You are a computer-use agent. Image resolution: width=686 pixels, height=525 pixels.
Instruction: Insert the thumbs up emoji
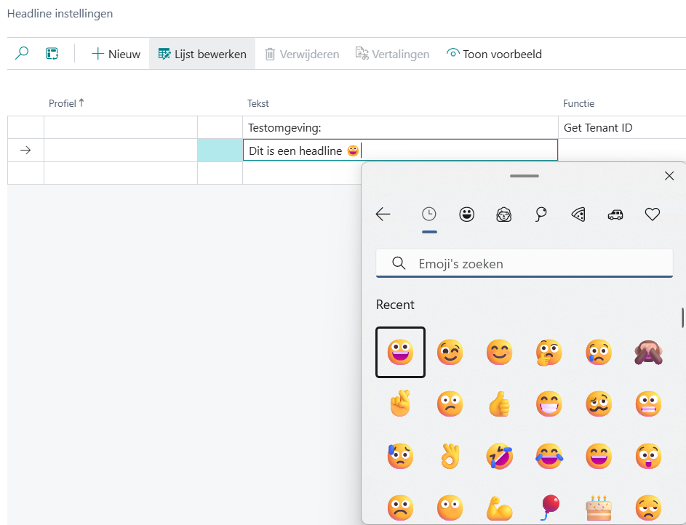point(499,404)
